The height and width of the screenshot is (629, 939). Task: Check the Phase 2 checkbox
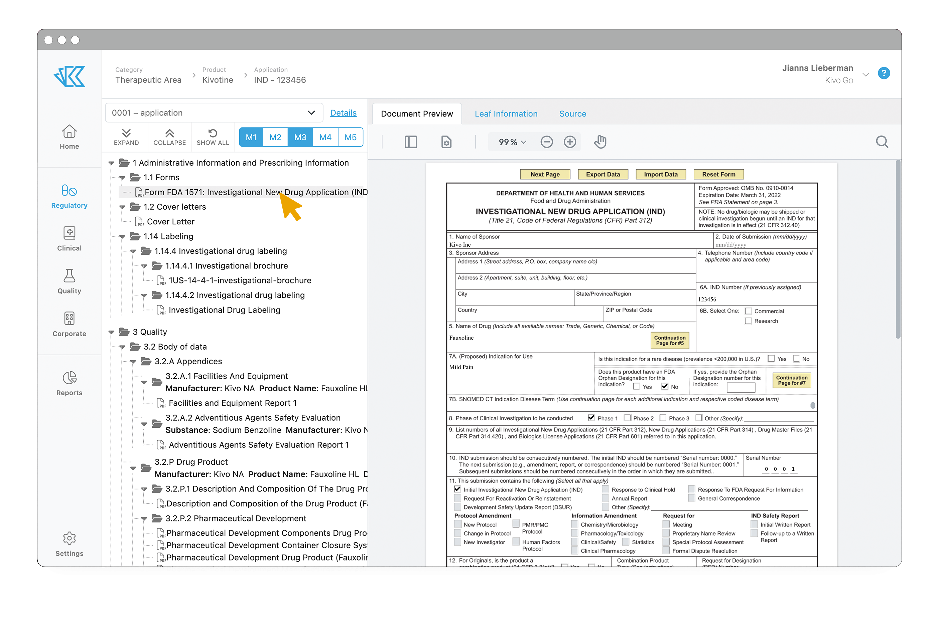627,418
